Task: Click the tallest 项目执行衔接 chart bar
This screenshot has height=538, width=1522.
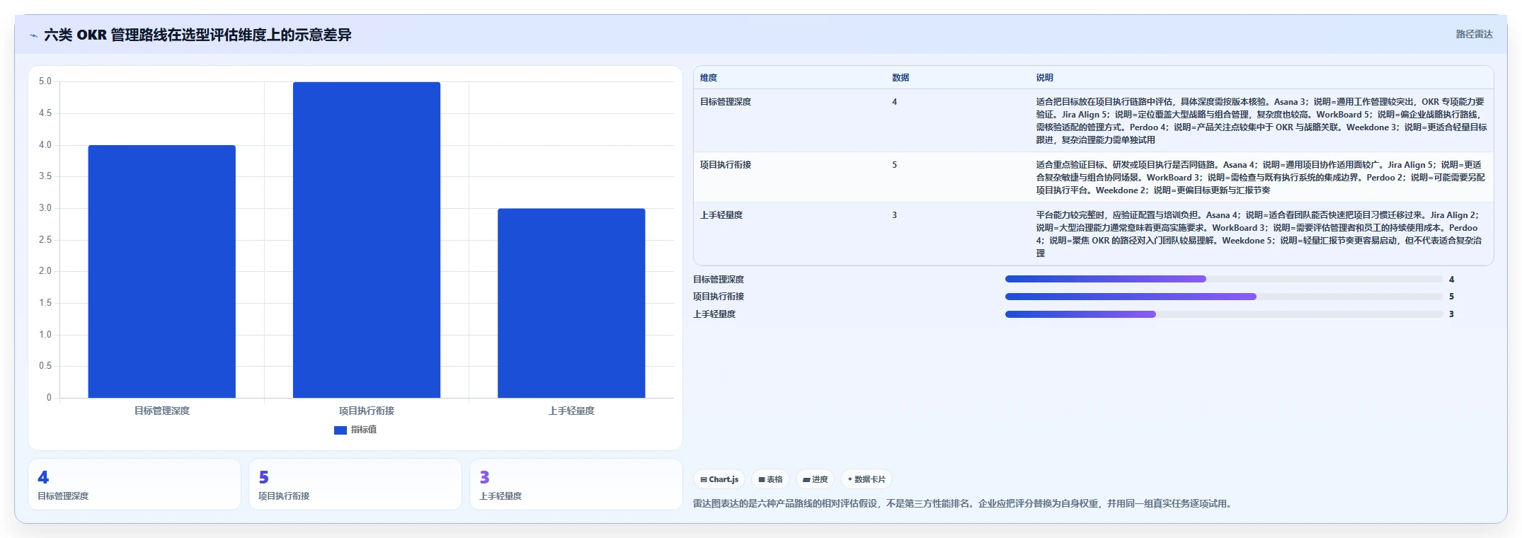Action: (x=367, y=240)
